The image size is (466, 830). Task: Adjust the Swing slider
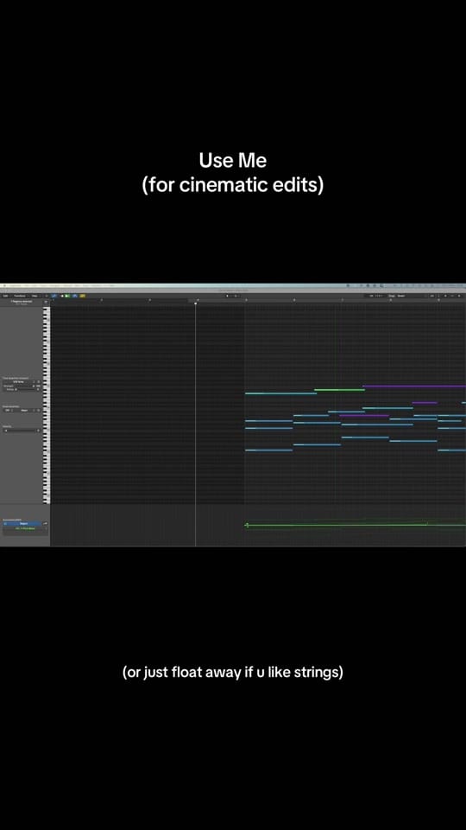point(25,390)
